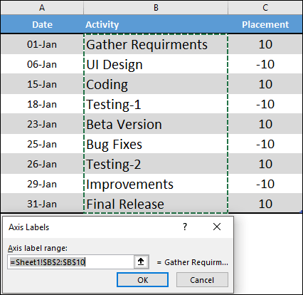Select the Testing-1 cell
Viewport: 303px width, 295px height.
point(156,104)
